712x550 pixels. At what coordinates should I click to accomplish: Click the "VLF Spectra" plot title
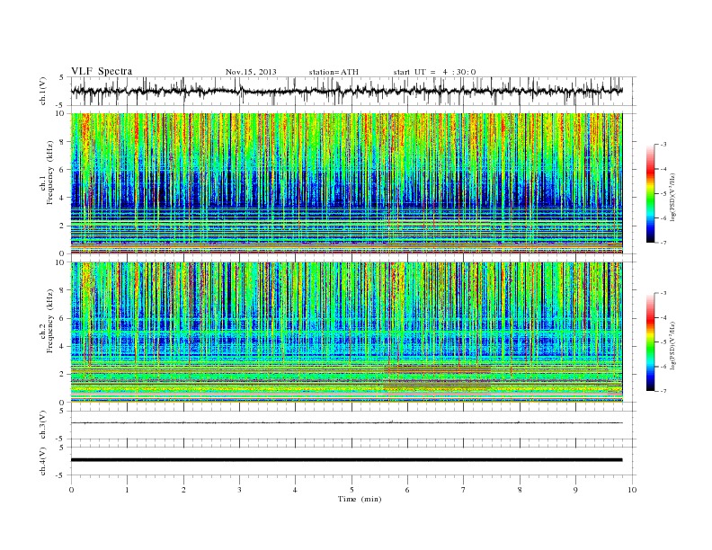102,71
